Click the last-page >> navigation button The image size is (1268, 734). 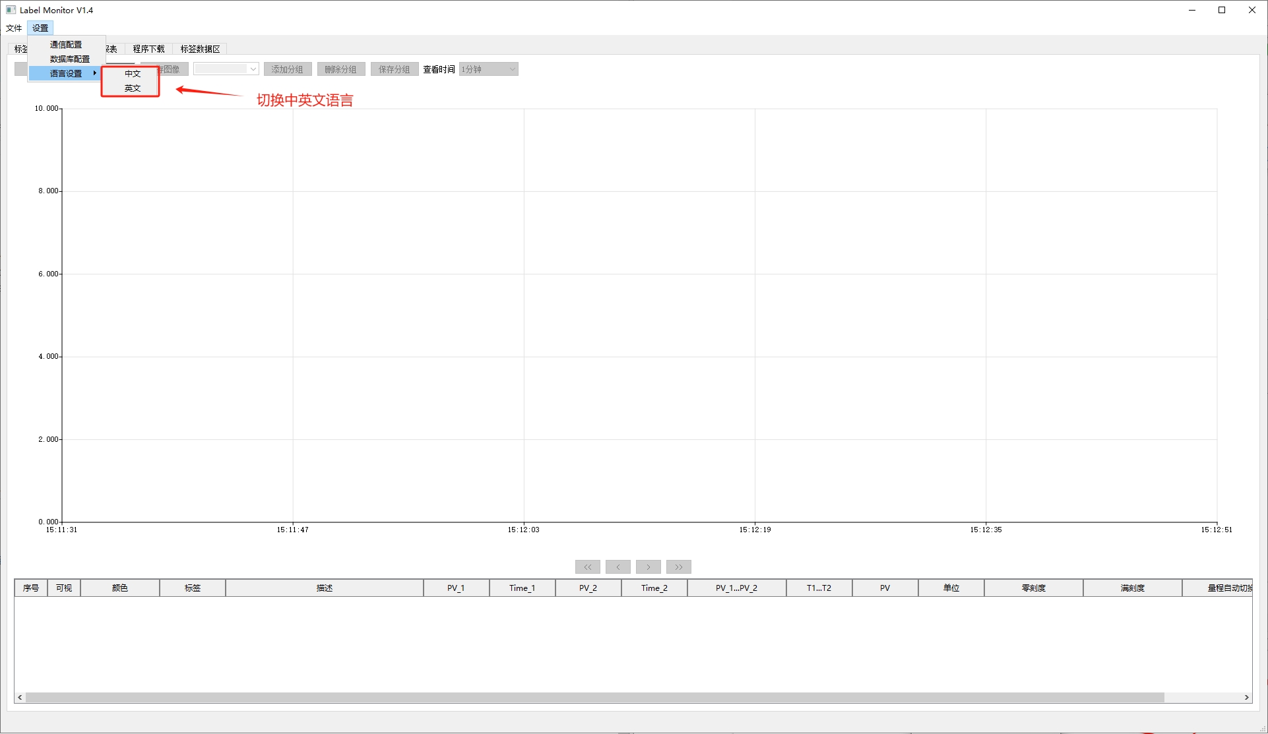pos(678,566)
